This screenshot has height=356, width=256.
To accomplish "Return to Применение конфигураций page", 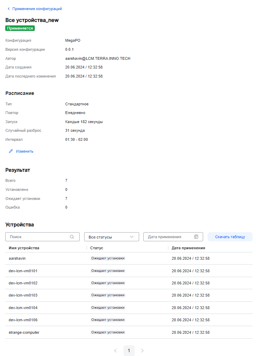I will [x=37, y=9].
